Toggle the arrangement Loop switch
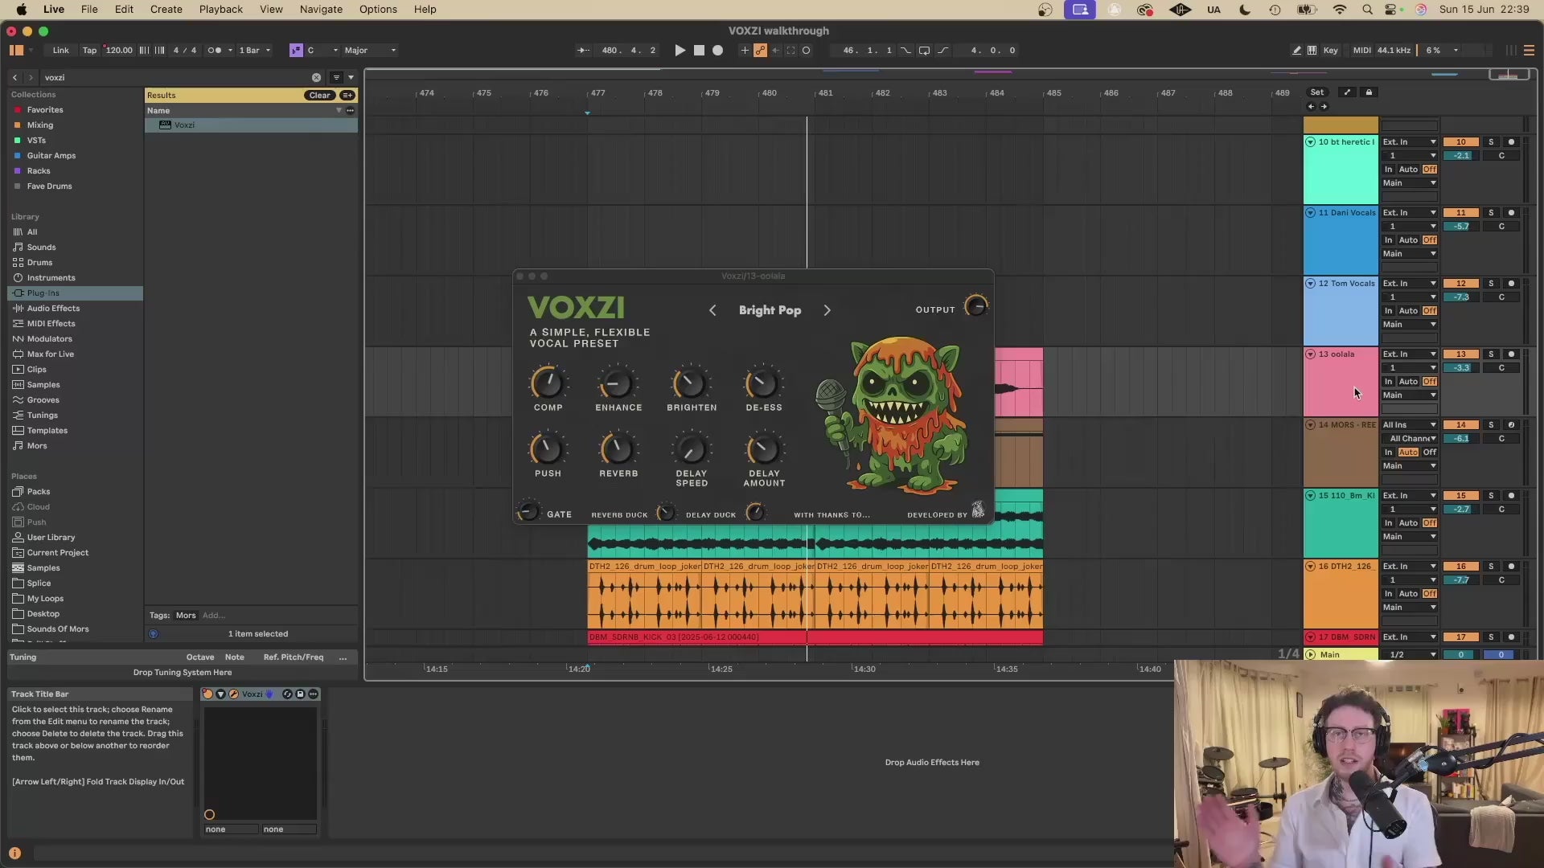The height and width of the screenshot is (868, 1544). coord(925,50)
